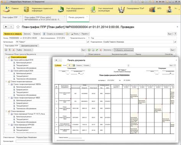
Task: Click the green down arrow icon in left toolbar
Action: click(10, 50)
